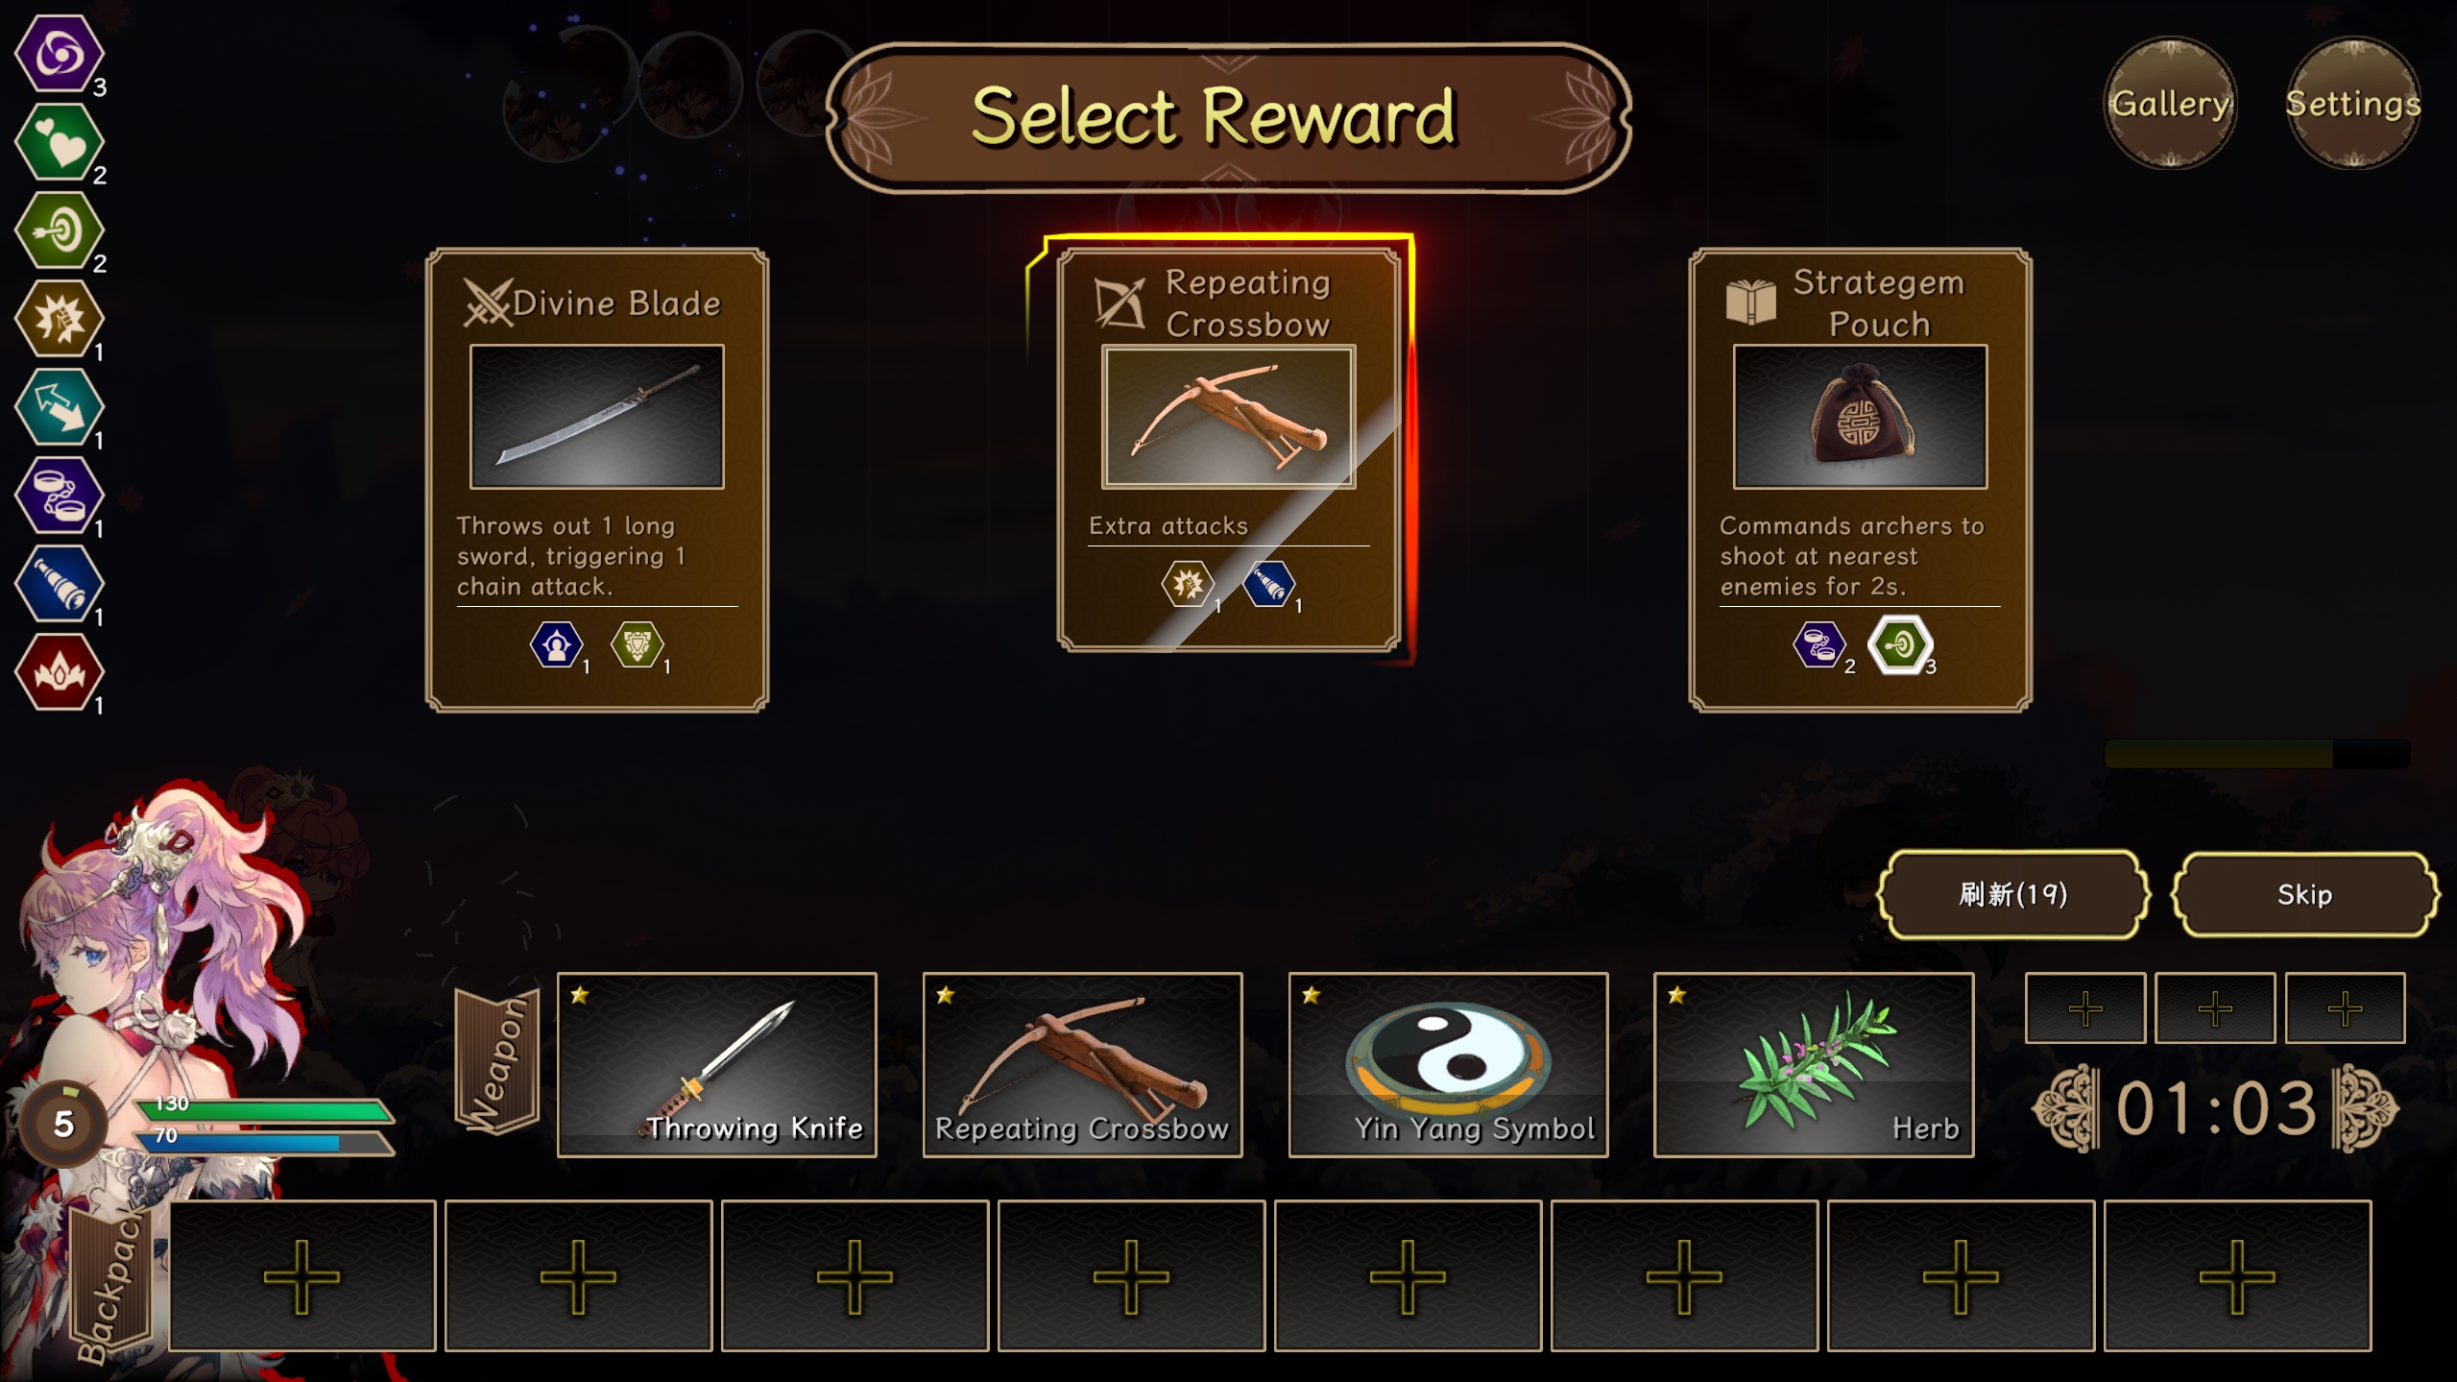Click the first empty backpack slot
Screen dimensions: 2457x1382
point(302,1275)
